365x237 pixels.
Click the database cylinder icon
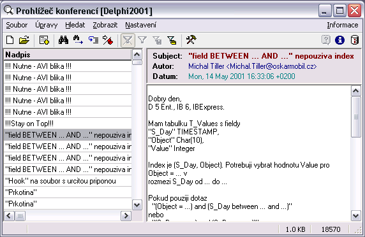(x=355, y=40)
